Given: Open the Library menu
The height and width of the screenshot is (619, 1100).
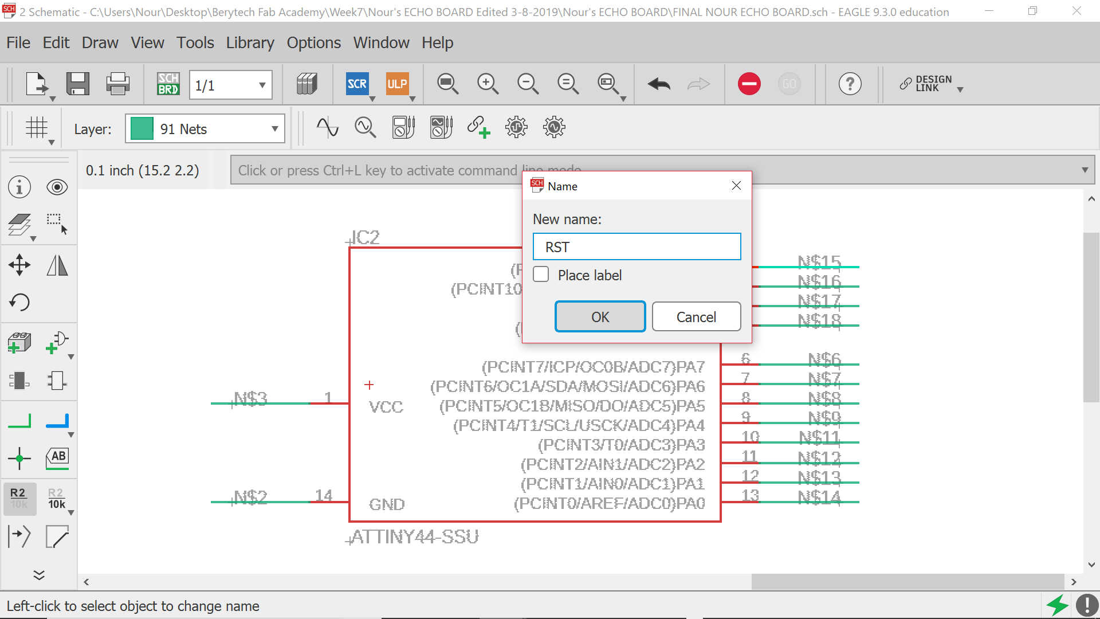Looking at the screenshot, I should click(x=250, y=42).
